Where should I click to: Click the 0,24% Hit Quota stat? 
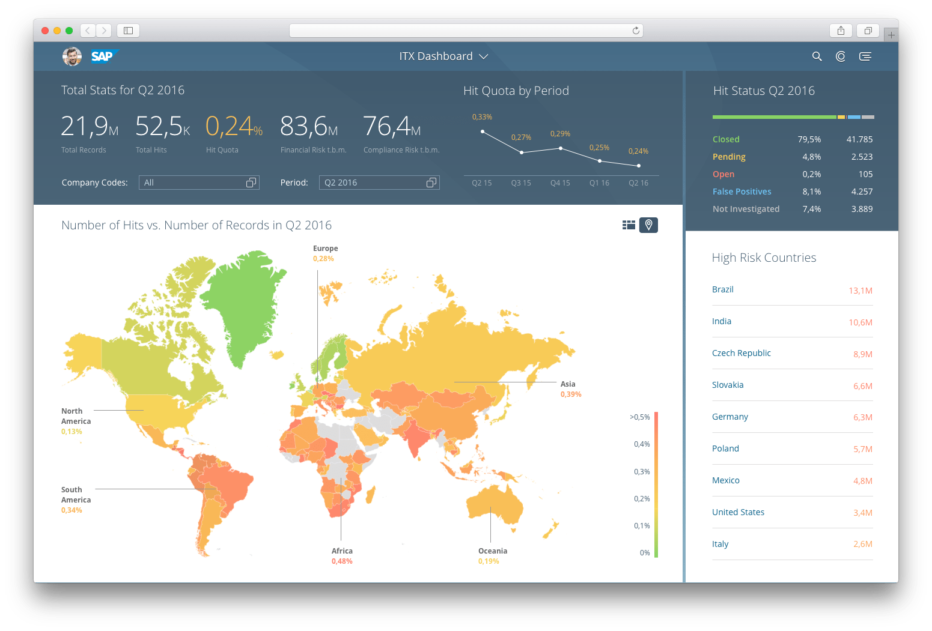click(234, 133)
